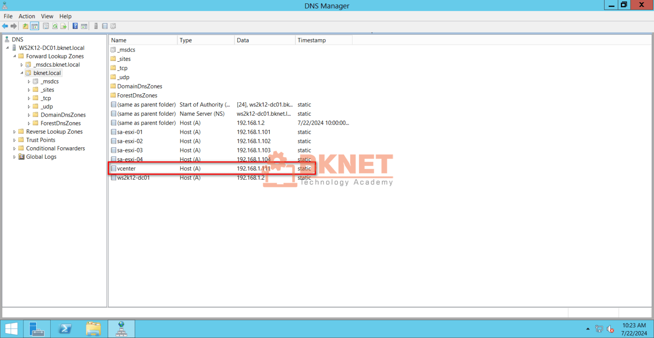Screen dimensions: 654x338
Task: Open Help using the blue question mark icon
Action: [75, 26]
